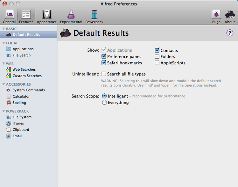The image size is (238, 187).
Task: Click the 'recommended for performance' hint text
Action: point(159,96)
